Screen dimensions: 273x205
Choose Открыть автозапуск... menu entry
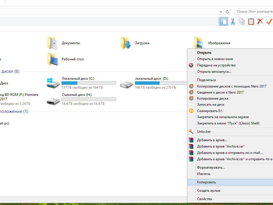click(230, 72)
